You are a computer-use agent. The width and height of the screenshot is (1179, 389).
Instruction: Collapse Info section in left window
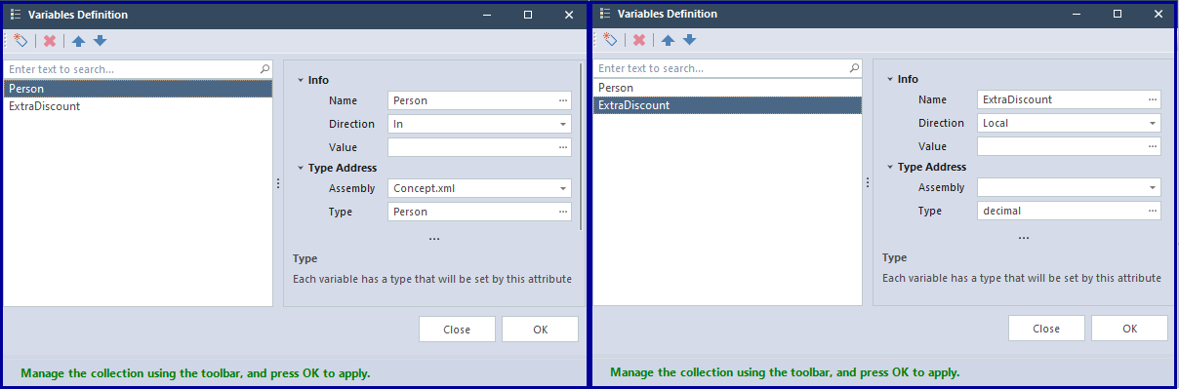pos(301,80)
